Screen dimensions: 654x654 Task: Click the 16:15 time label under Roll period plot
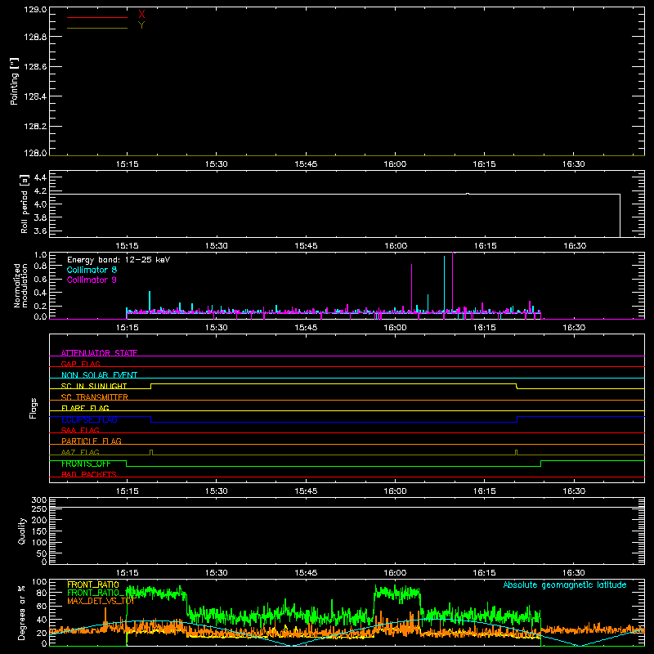485,246
